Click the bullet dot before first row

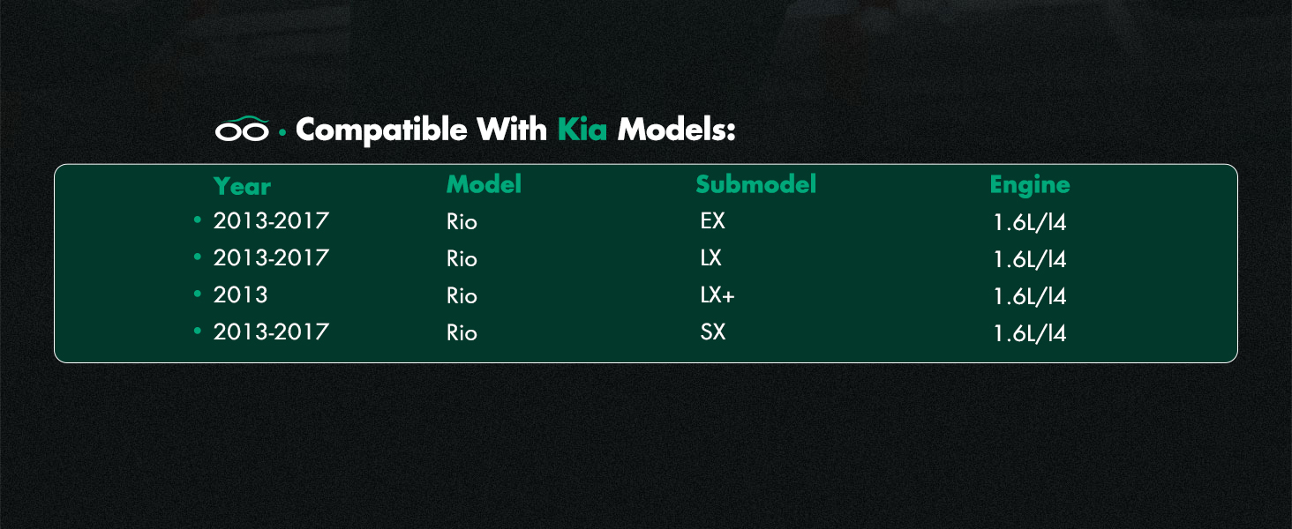tap(198, 220)
